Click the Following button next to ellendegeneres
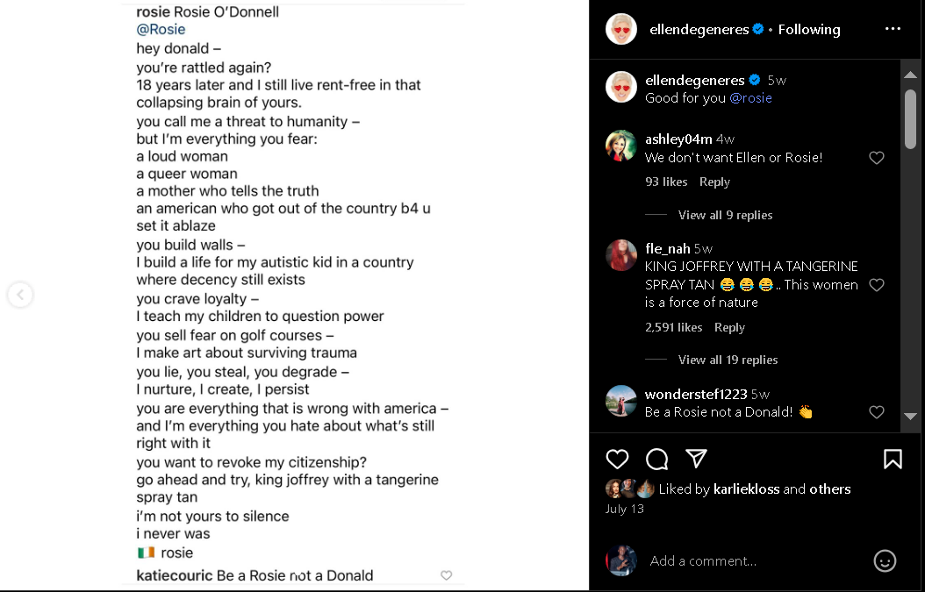The height and width of the screenshot is (592, 925). click(x=809, y=29)
